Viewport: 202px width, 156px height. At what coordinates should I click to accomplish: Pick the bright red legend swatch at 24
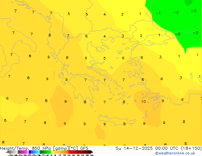click(69, 152)
